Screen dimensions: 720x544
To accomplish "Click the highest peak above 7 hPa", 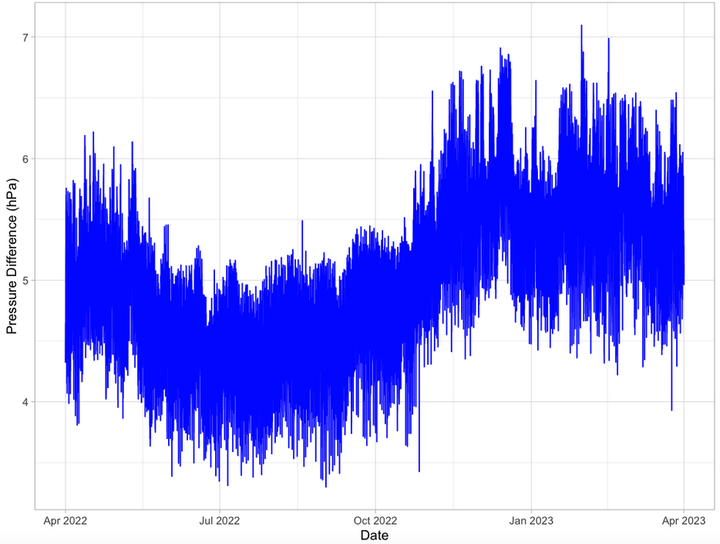I will click(581, 26).
